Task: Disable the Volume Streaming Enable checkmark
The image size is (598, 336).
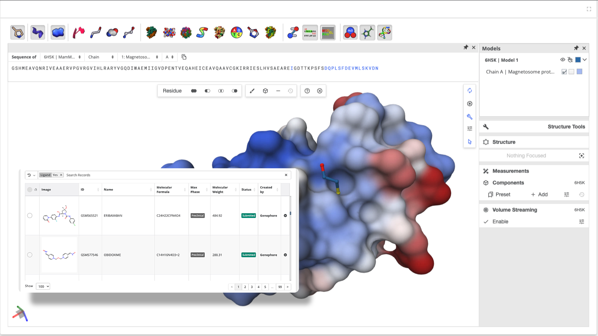Action: pyautogui.click(x=486, y=221)
